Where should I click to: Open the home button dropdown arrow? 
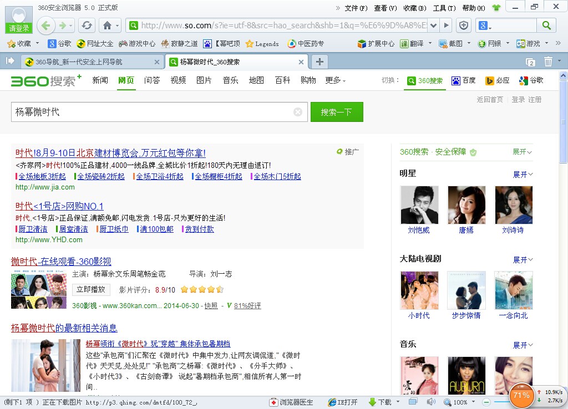[118, 25]
